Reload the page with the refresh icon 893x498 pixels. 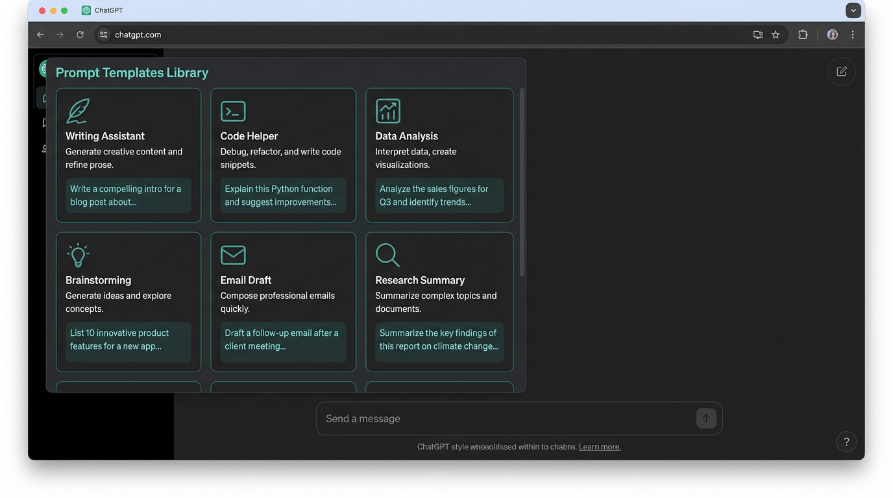pos(80,34)
